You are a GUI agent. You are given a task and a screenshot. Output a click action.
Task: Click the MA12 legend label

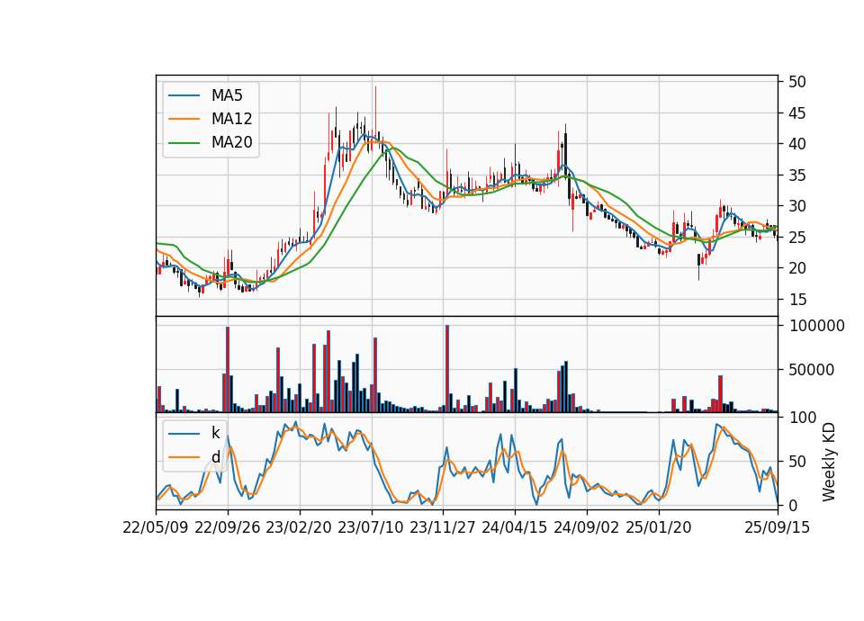click(x=231, y=119)
